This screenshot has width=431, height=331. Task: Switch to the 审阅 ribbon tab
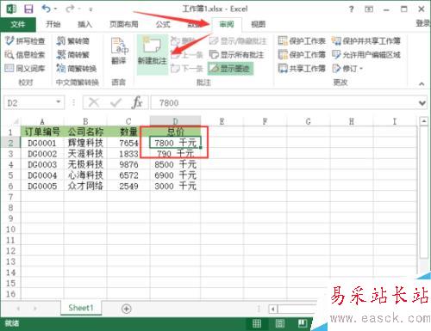coord(227,24)
